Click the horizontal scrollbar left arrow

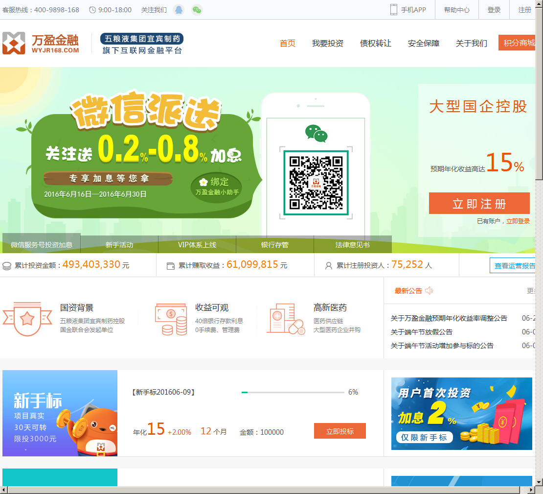click(x=4, y=490)
